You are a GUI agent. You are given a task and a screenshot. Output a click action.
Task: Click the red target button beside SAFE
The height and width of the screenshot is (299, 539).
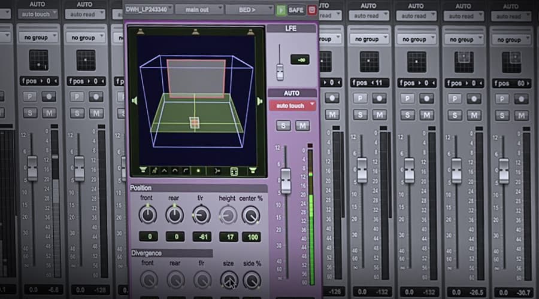point(312,10)
